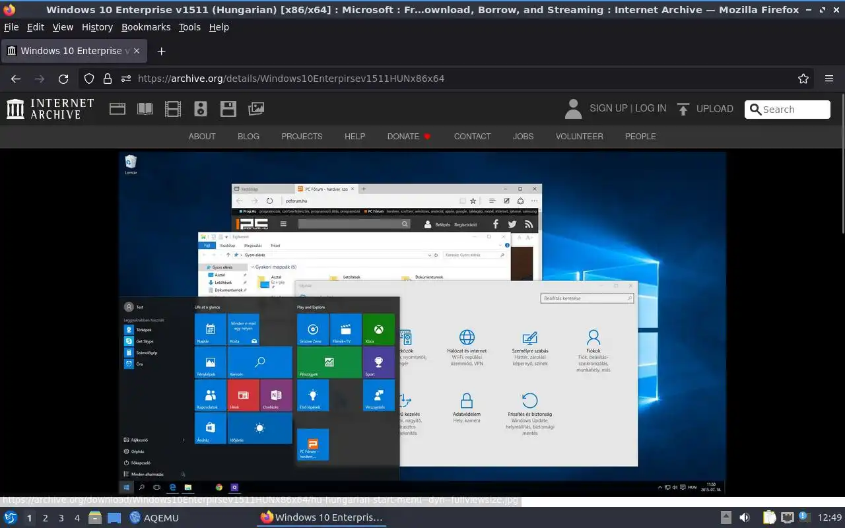This screenshot has width=845, height=528.
Task: Open the Tools menu
Action: [x=189, y=27]
